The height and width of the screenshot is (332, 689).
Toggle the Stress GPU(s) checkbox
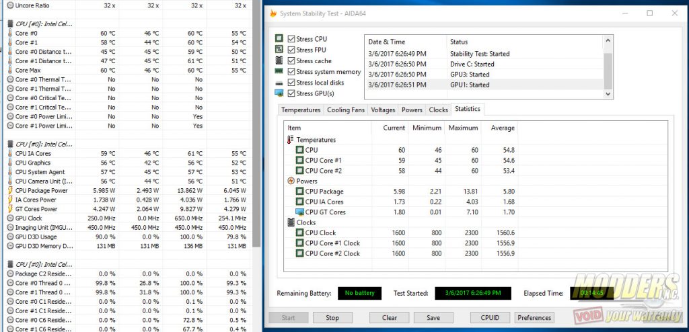[x=291, y=93]
